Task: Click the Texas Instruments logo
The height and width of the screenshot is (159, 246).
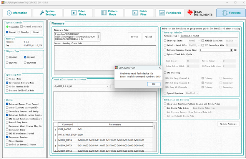Action: click(x=200, y=13)
